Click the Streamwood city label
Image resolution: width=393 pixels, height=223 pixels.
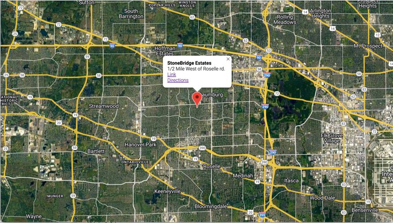coord(104,106)
